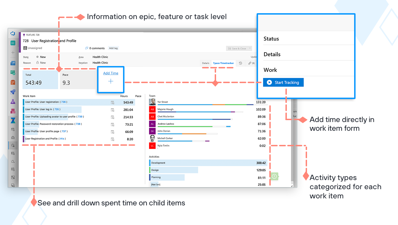The height and width of the screenshot is (225, 398).
Task: Select the HC project icon in sidebar
Action: (13, 43)
